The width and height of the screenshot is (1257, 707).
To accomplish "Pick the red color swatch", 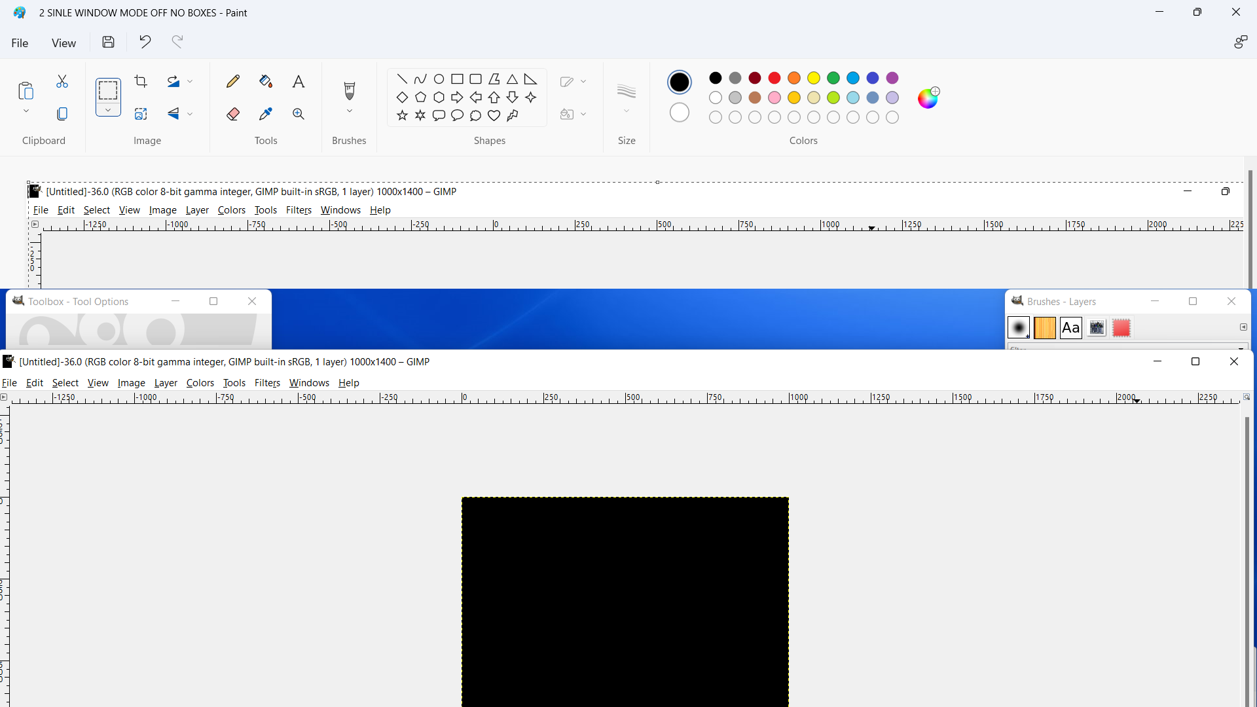I will click(x=774, y=78).
